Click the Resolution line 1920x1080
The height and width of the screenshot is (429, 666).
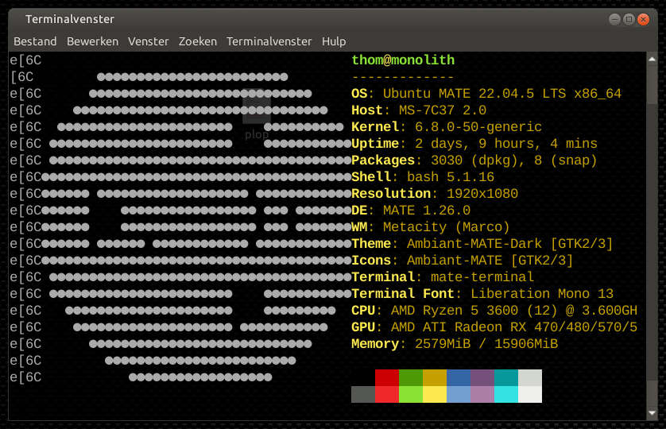435,194
